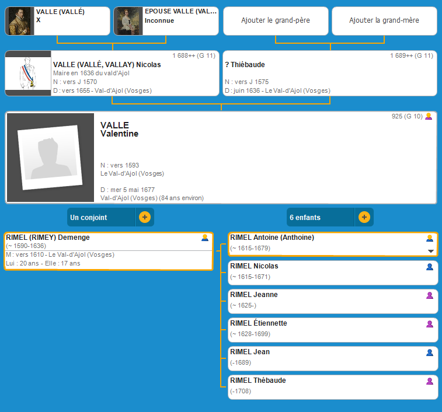442x412 pixels.
Task: Click female icon next to RIMEL Jeanne
Action: [x=430, y=295]
